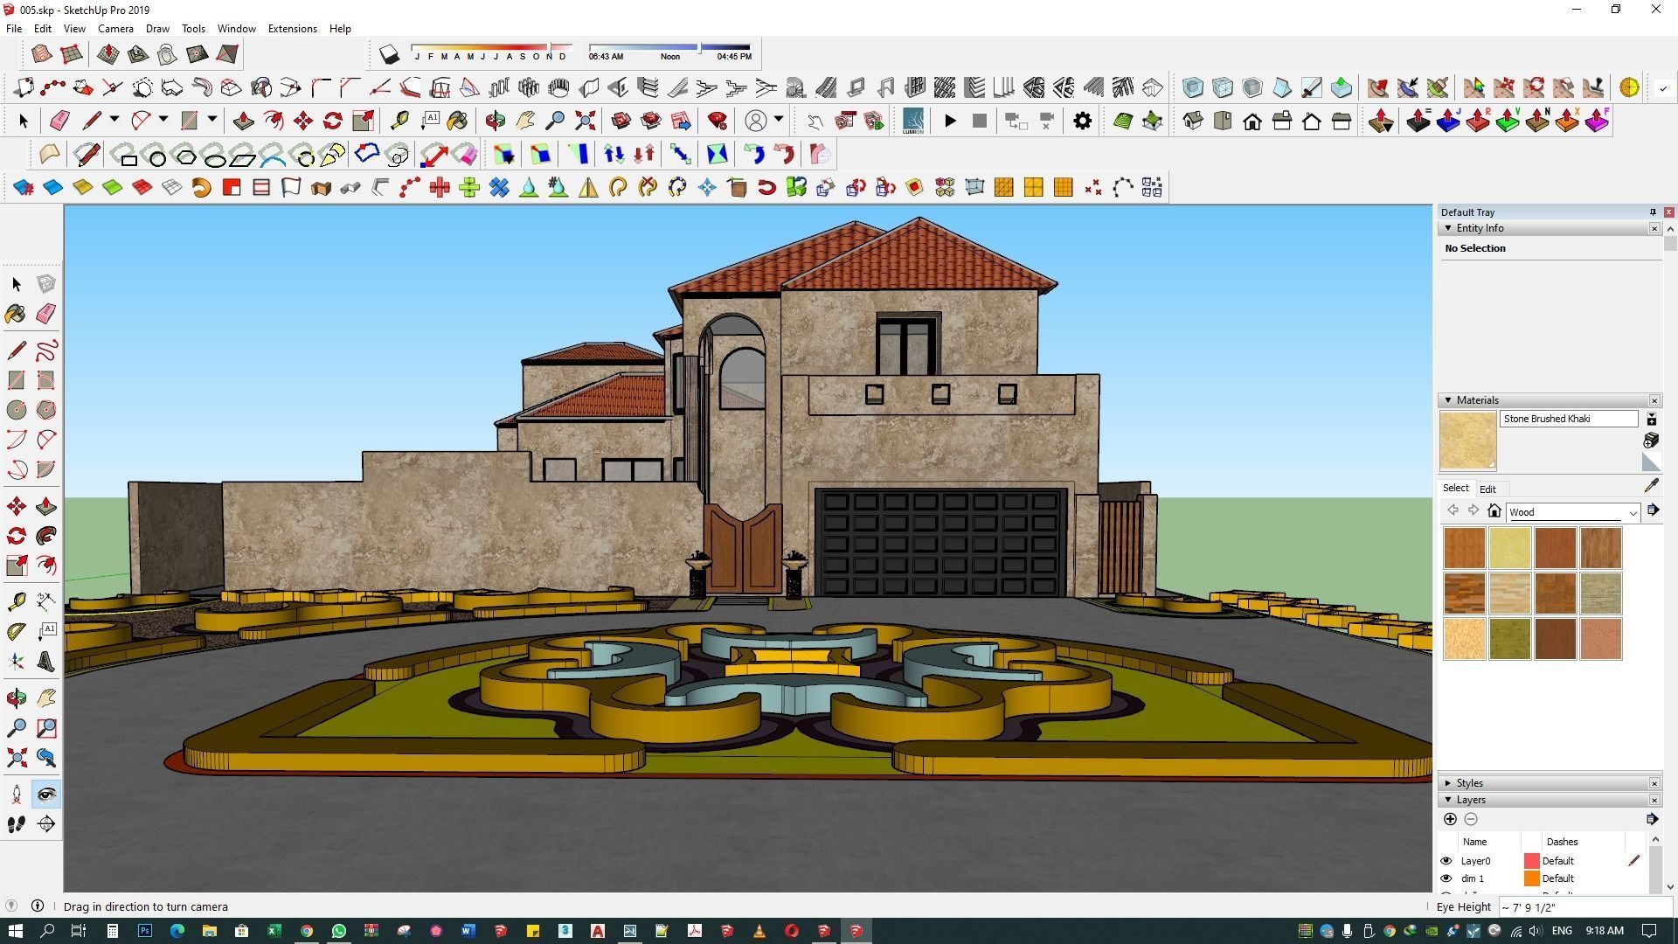Open the Line tool dropdown arrow
The image size is (1678, 944).
[114, 119]
